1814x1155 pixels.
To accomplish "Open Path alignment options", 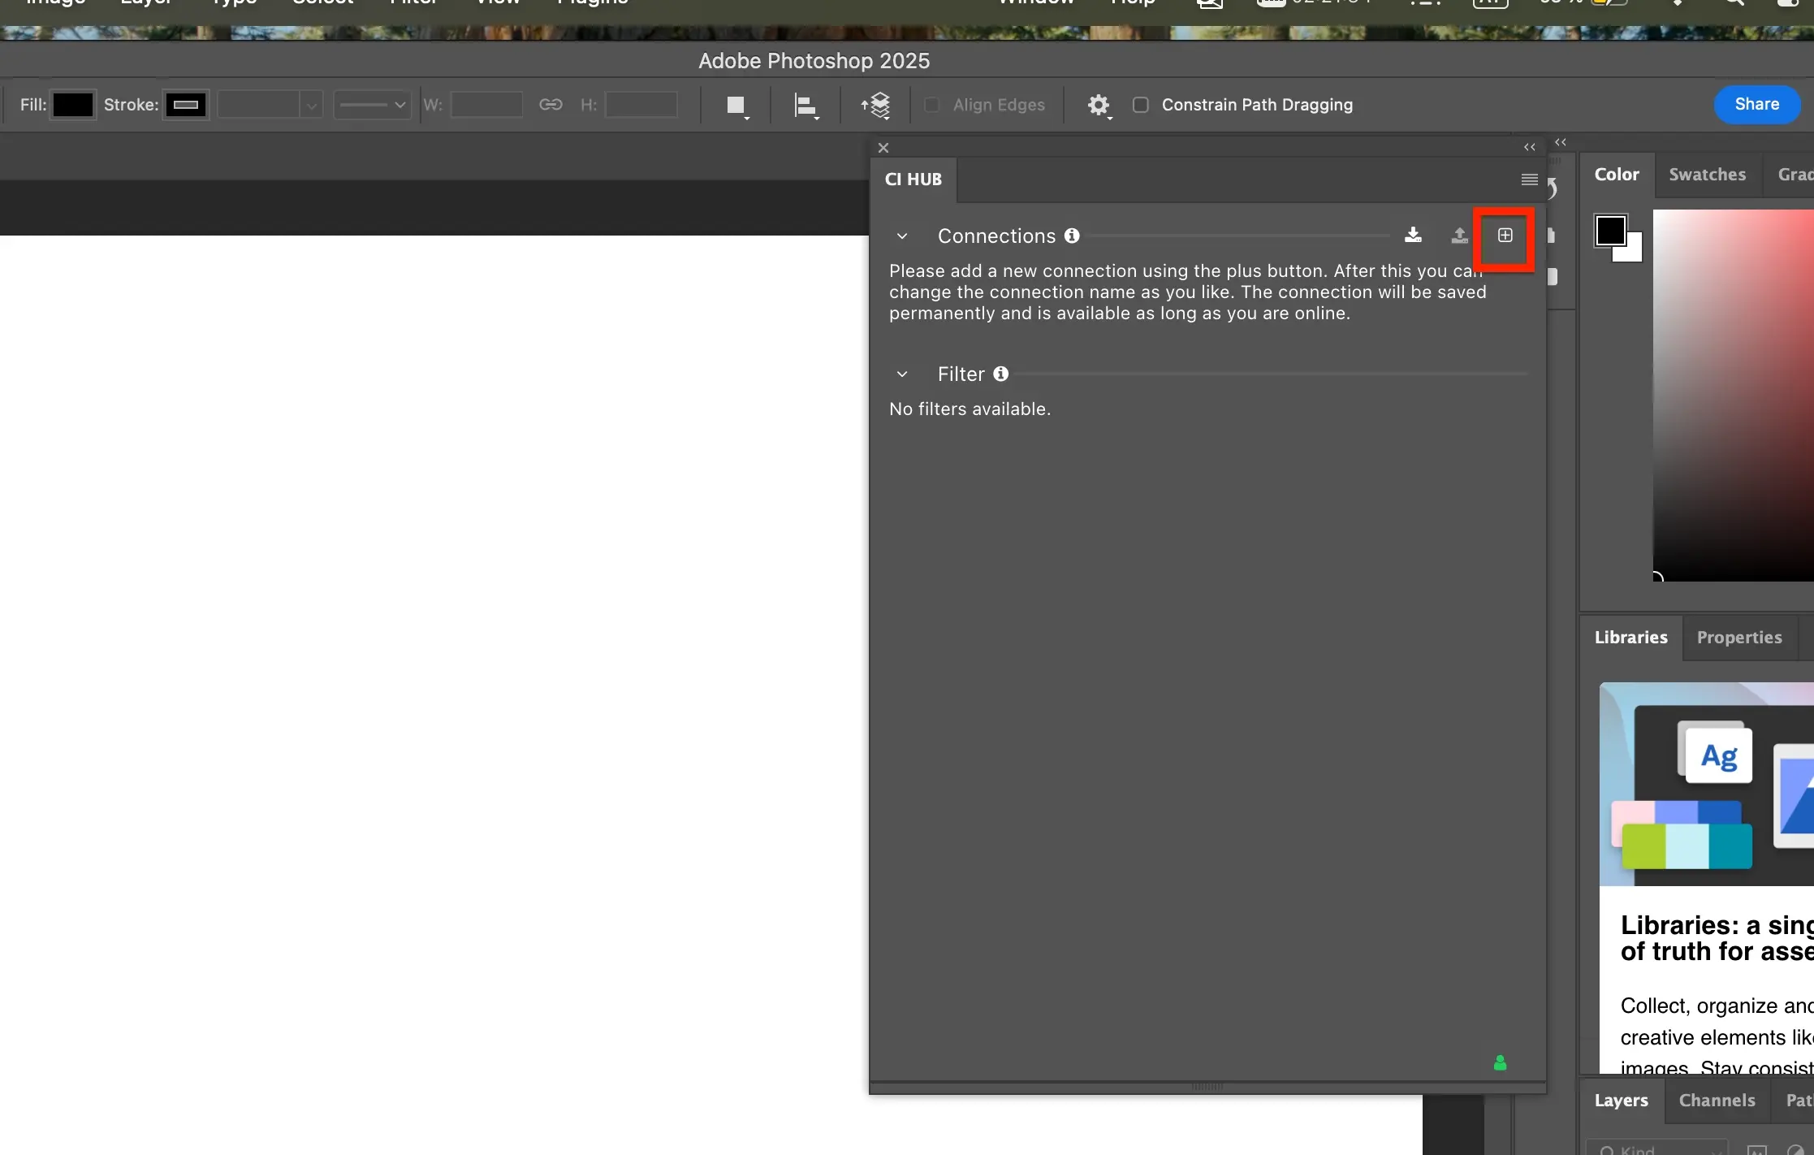I will coord(806,106).
